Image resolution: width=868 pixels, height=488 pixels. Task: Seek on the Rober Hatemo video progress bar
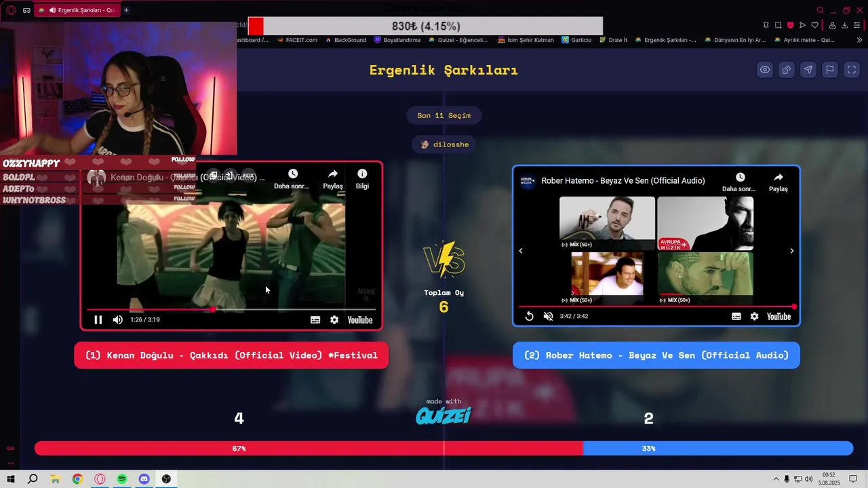[656, 306]
